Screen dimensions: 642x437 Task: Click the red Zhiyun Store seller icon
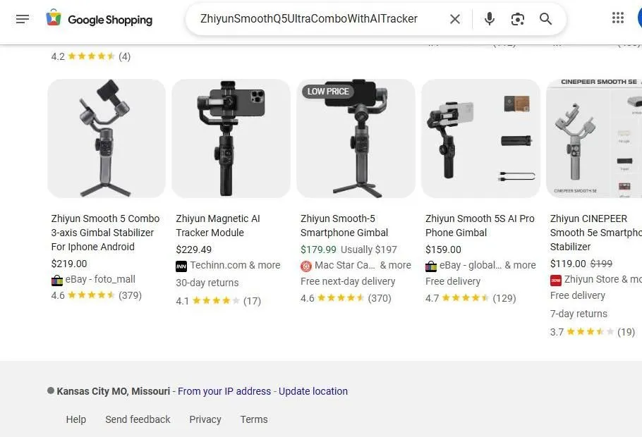point(557,279)
